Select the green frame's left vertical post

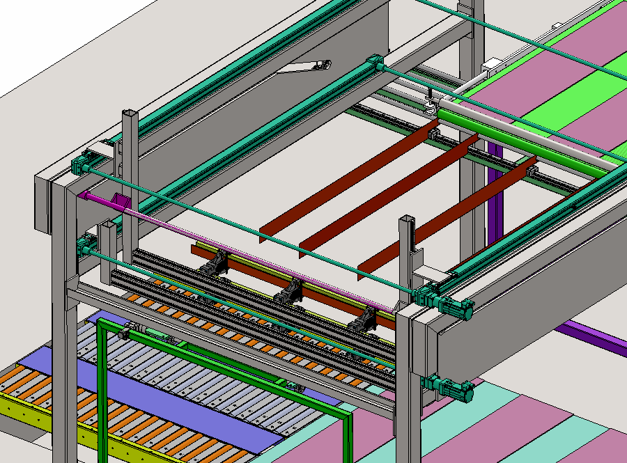tap(102, 391)
